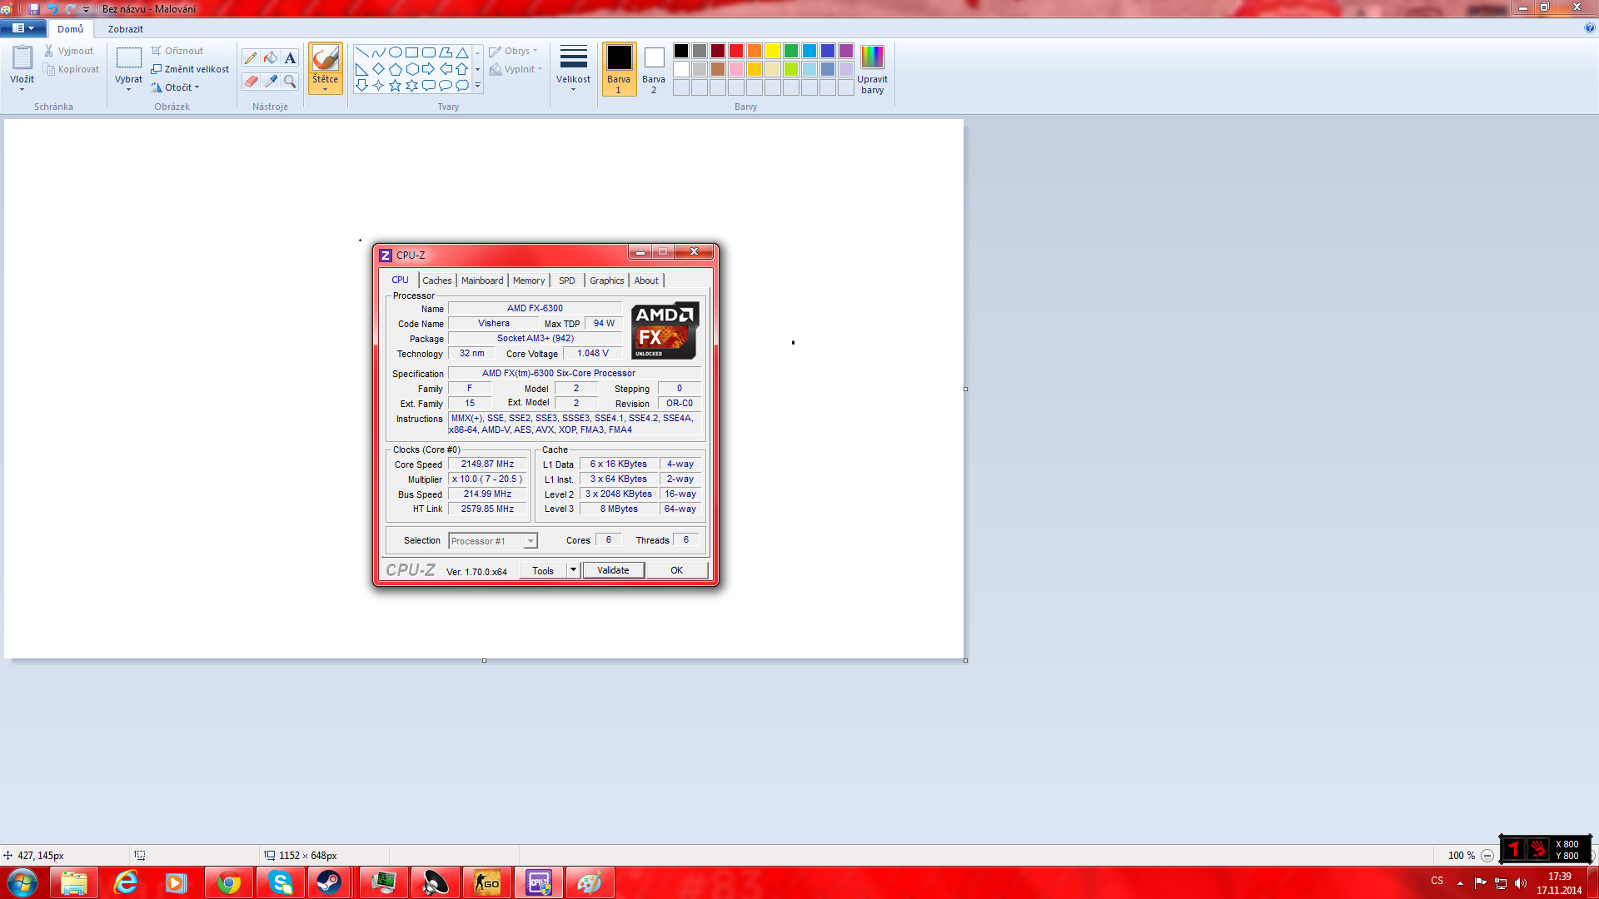The height and width of the screenshot is (899, 1599).
Task: Select the Text tool
Action: pyautogui.click(x=290, y=58)
